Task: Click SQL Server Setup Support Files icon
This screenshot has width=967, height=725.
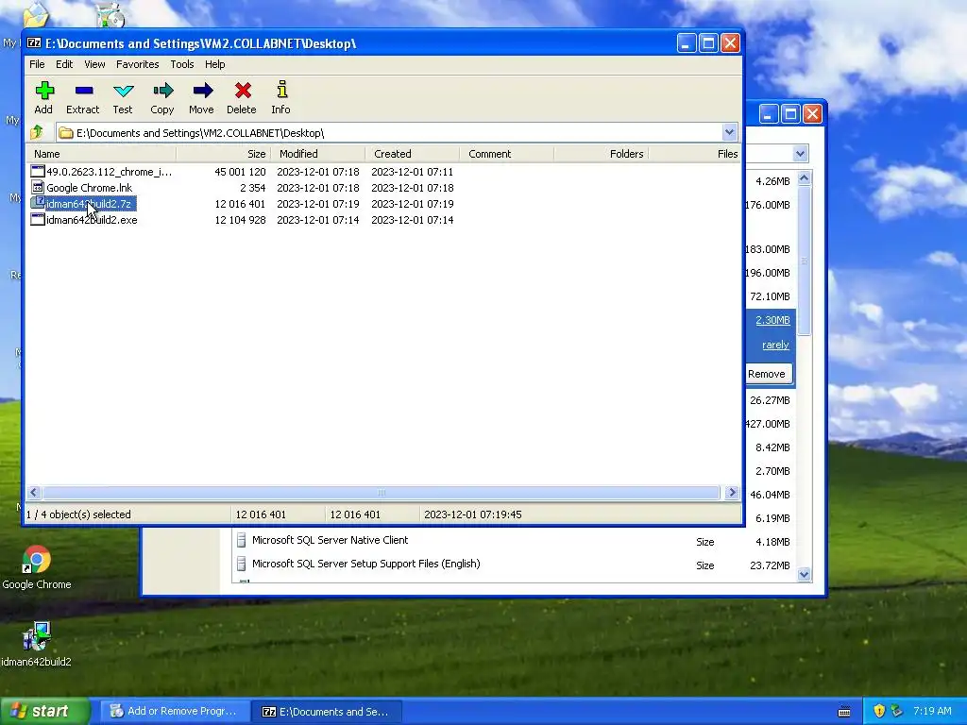Action: (x=242, y=564)
